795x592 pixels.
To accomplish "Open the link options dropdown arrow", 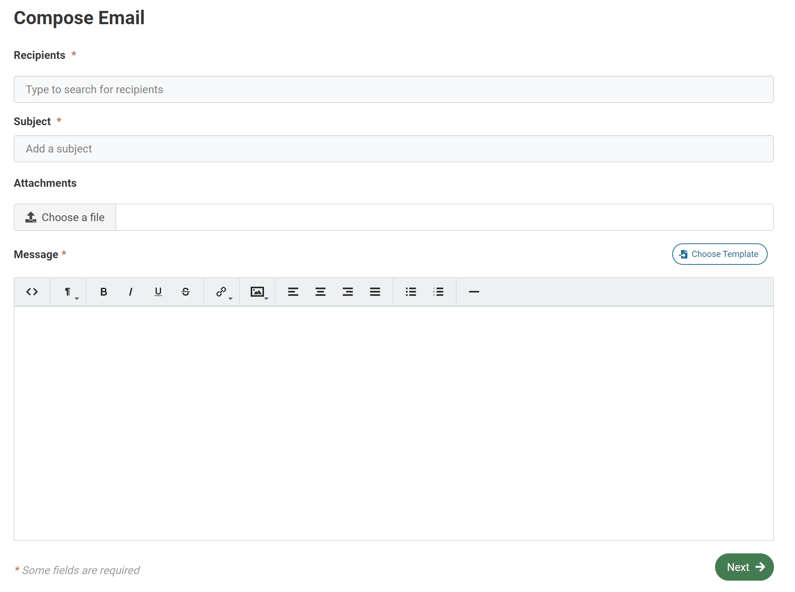I will pyautogui.click(x=230, y=298).
